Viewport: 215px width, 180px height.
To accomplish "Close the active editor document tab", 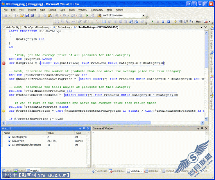I will click(x=205, y=27).
